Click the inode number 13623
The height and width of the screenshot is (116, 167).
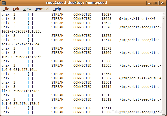(106, 19)
